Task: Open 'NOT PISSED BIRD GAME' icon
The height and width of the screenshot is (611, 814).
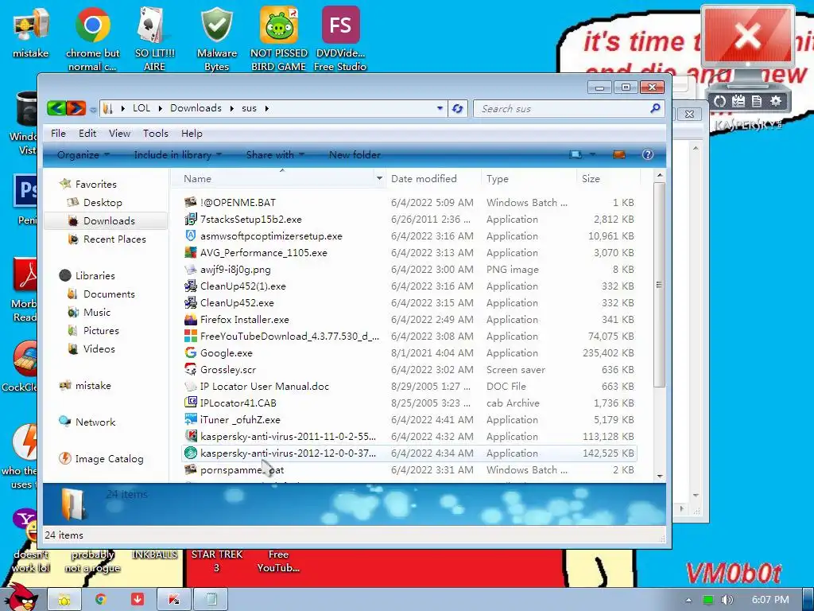Action: (279, 39)
